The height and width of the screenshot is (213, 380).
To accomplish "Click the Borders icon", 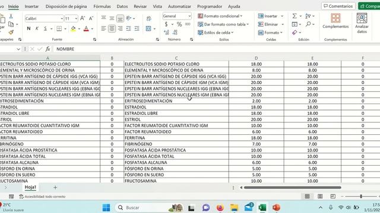I will [59, 29].
